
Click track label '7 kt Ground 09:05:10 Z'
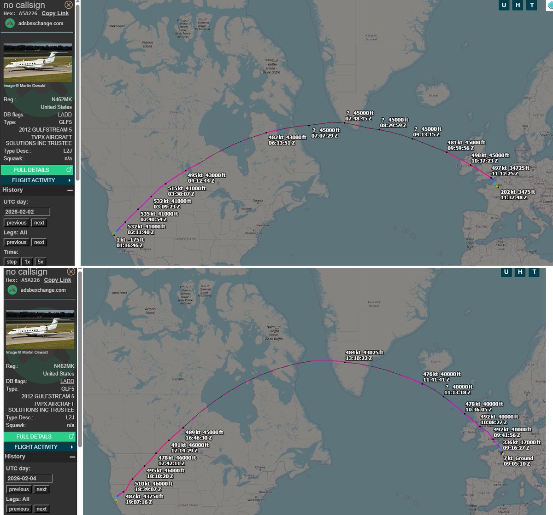coord(518,461)
